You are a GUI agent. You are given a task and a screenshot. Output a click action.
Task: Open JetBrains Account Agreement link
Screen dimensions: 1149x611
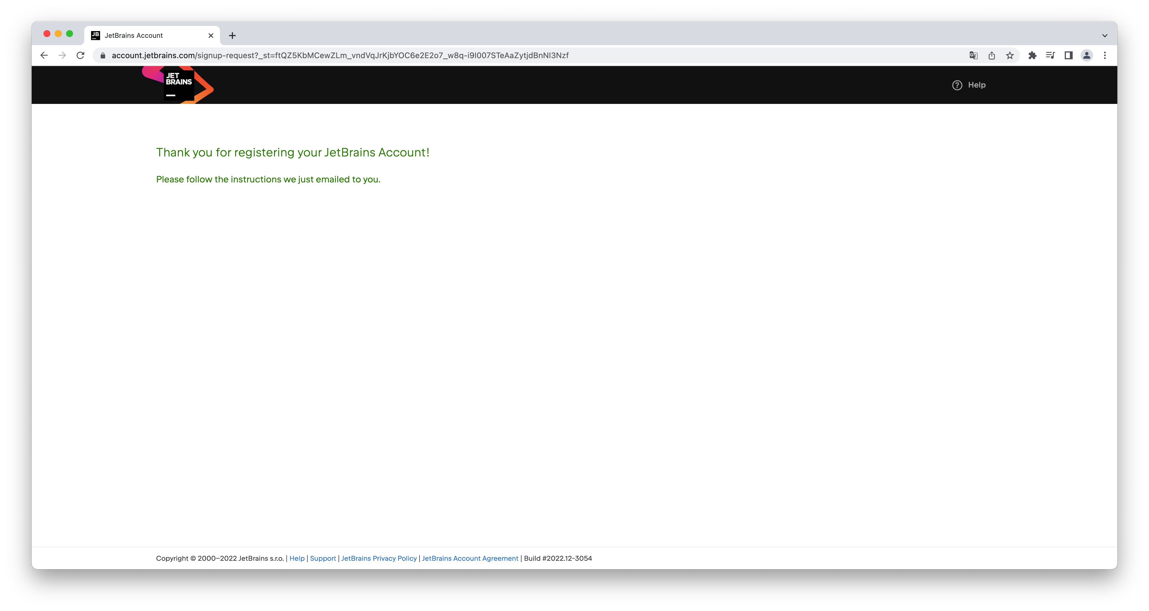pyautogui.click(x=470, y=558)
